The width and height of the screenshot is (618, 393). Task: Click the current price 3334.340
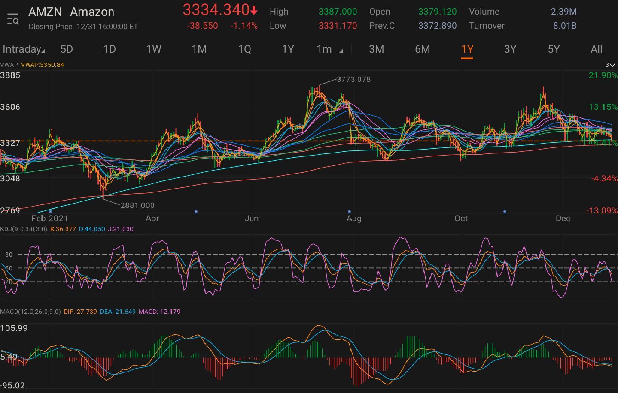(x=216, y=9)
